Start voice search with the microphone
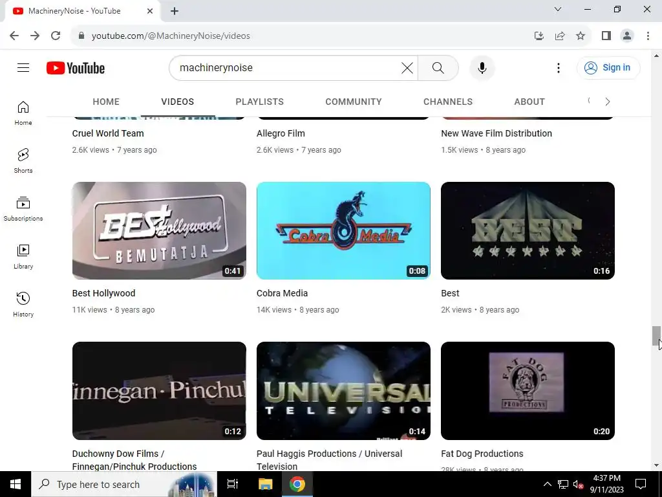This screenshot has height=497, width=662. (482, 67)
